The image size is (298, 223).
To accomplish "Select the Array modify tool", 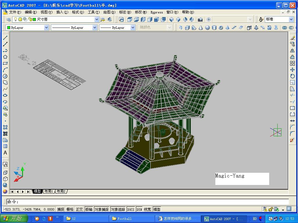I will (292, 63).
